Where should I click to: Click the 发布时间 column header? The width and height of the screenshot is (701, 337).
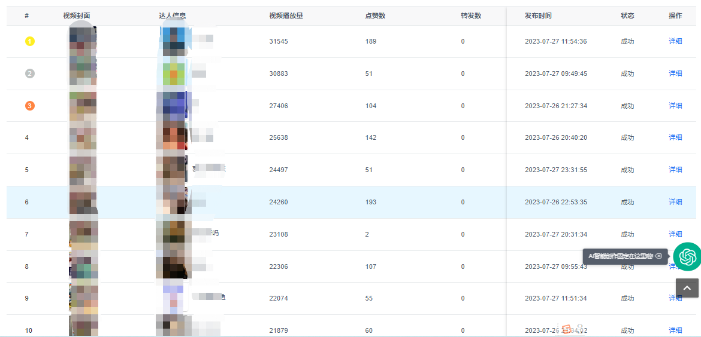pos(538,16)
